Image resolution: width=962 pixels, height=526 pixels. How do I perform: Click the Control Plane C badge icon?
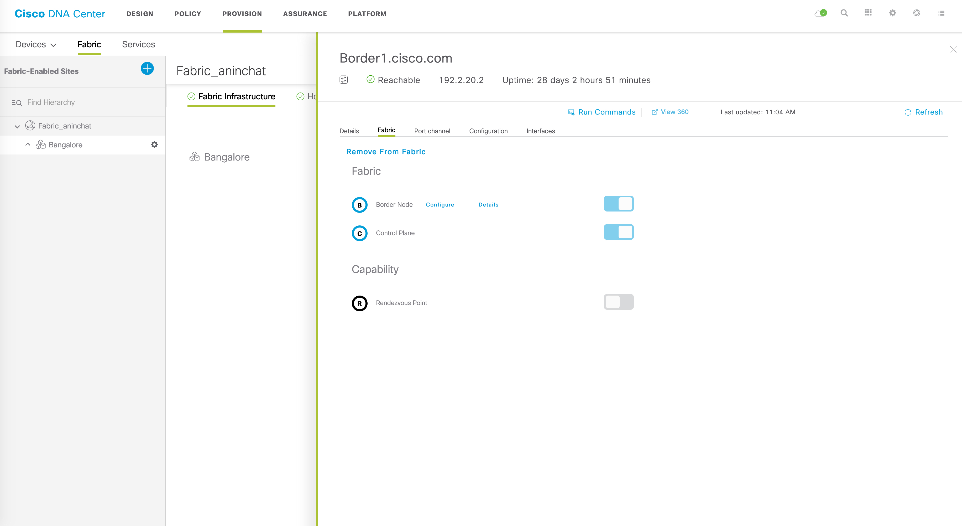click(360, 233)
